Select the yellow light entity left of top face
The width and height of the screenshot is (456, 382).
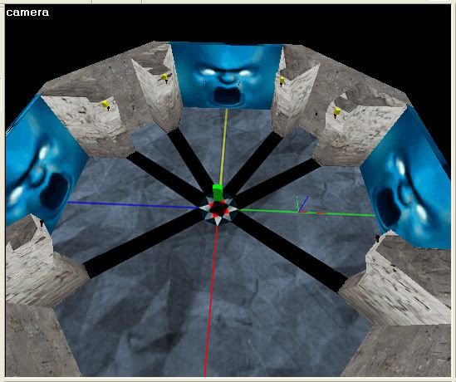pyautogui.click(x=164, y=77)
